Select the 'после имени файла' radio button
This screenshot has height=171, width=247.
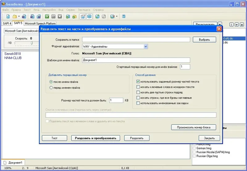[x=51, y=82]
